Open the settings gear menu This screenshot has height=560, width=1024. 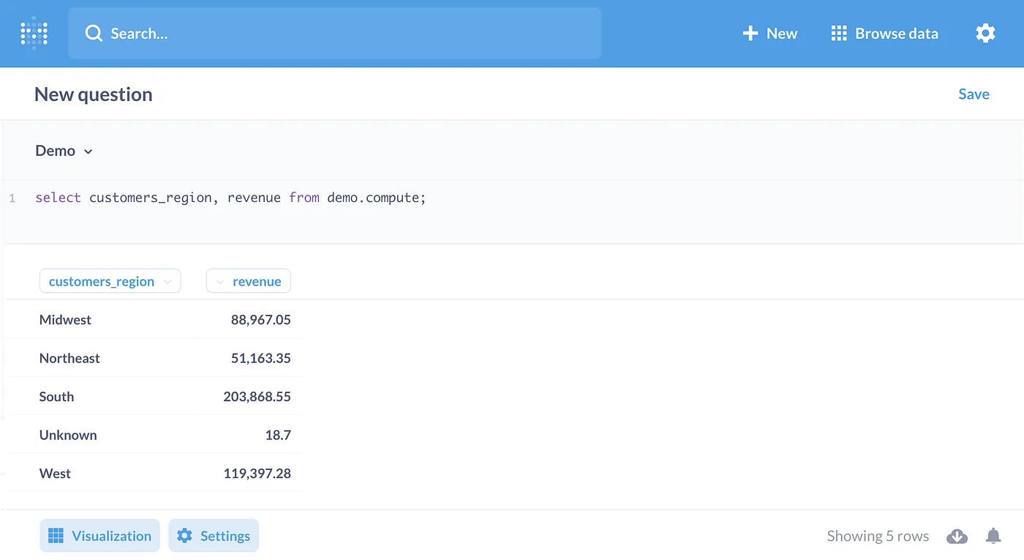[985, 33]
